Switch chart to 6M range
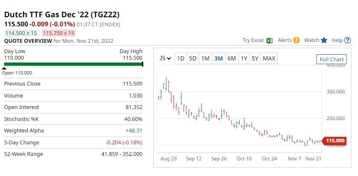The width and height of the screenshot is (358, 176). coord(232,58)
